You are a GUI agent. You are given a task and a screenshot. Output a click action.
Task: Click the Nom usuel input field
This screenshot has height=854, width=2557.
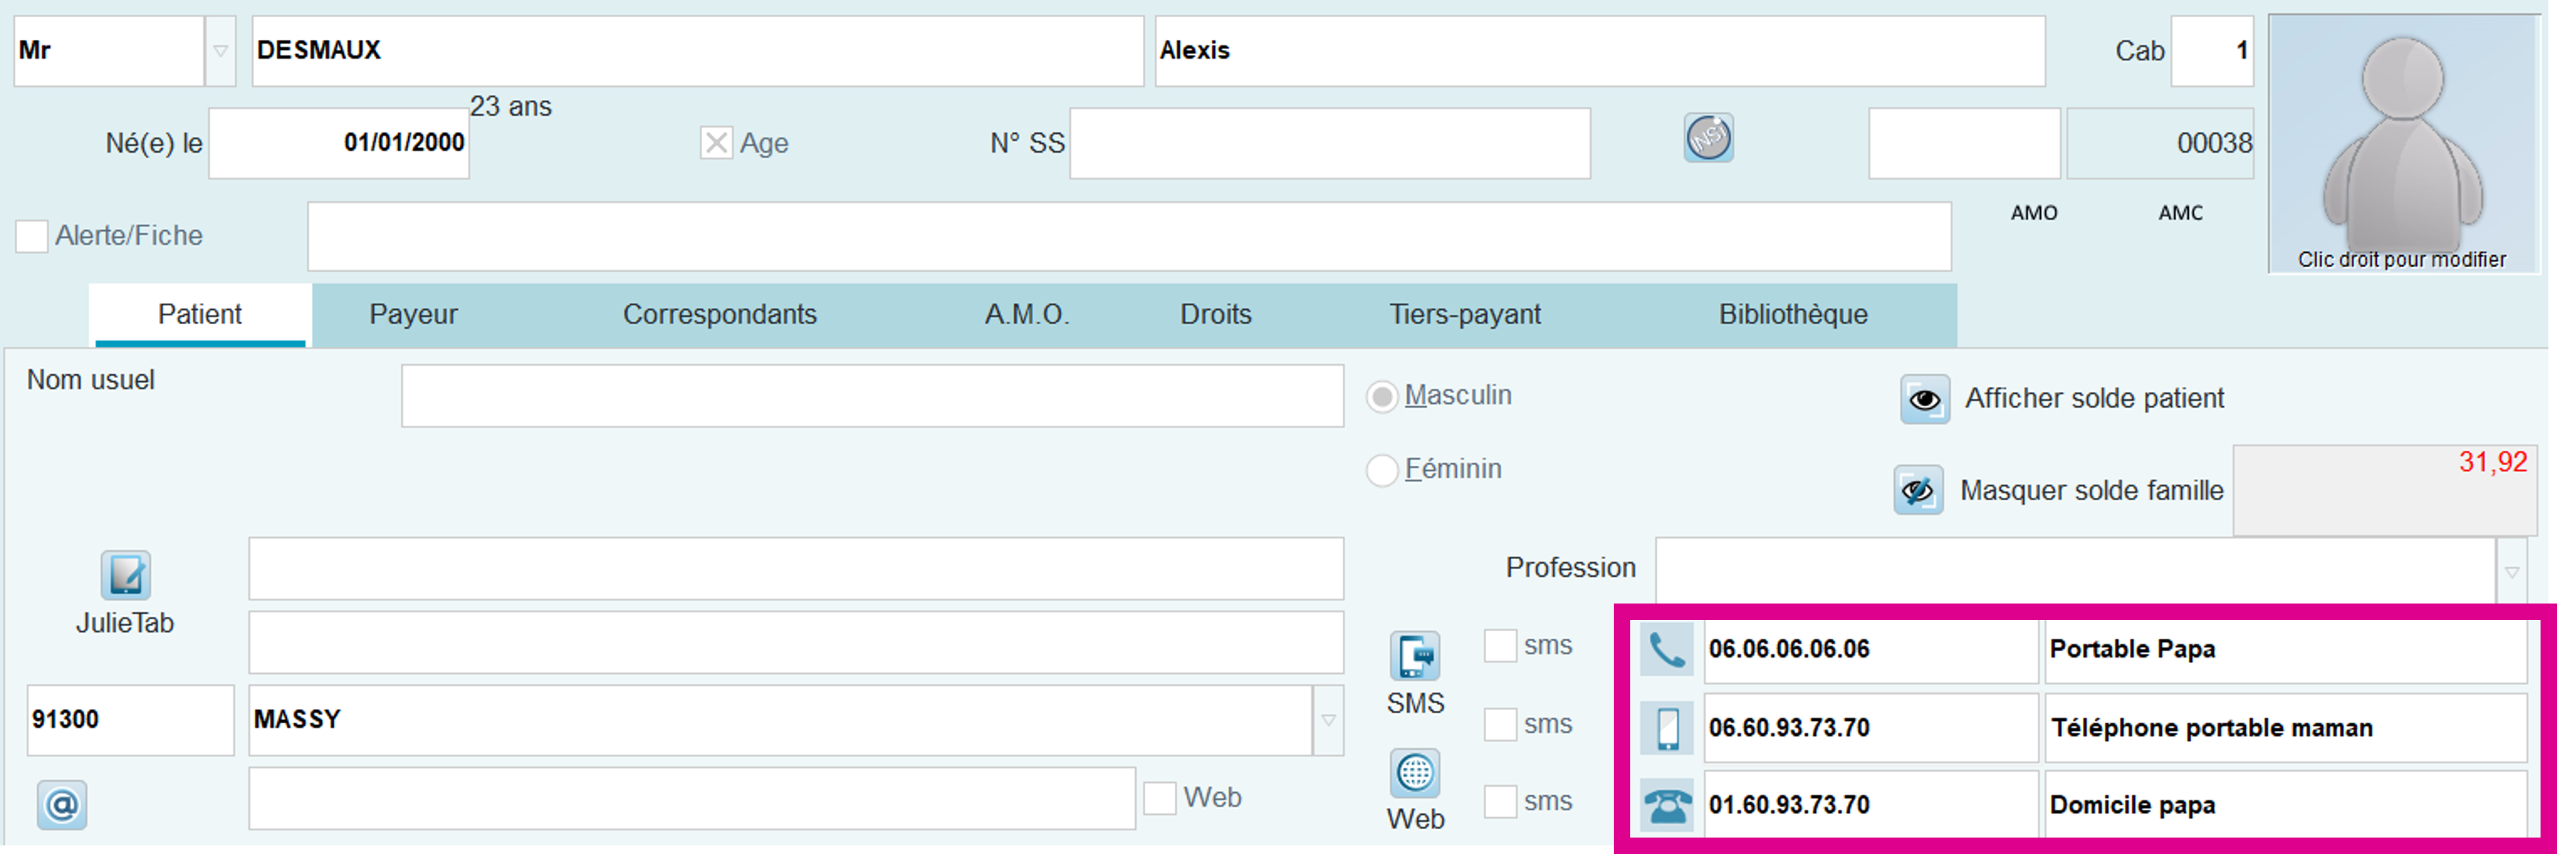point(873,396)
